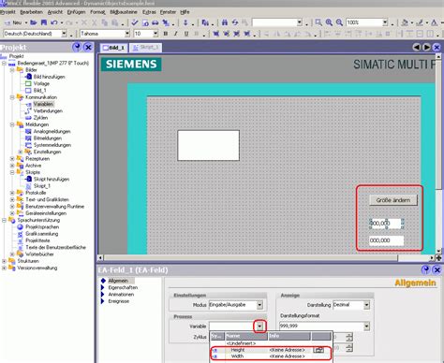Image resolution: width=444 pixels, height=363 pixels.
Task: Click the Größe ändern button on canvas
Action: (393, 200)
